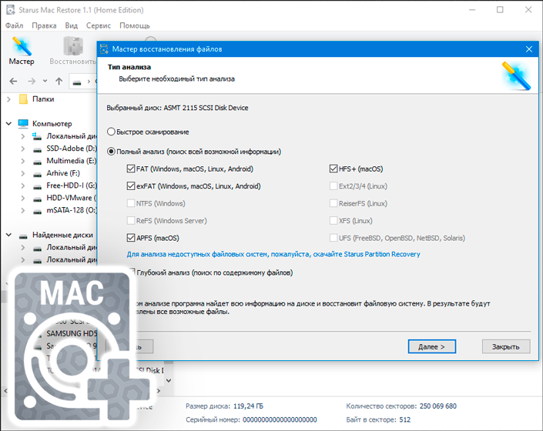Expand the Arhive (F:) node
This screenshot has width=543, height=431.
coord(22,174)
